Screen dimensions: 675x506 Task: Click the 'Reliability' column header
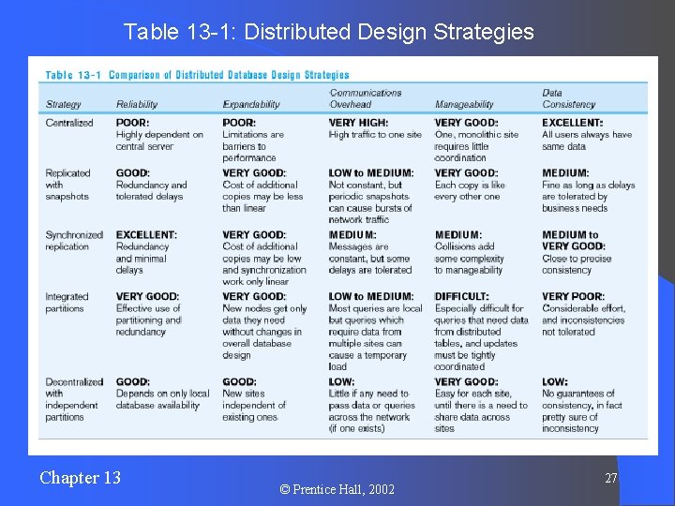[x=137, y=104]
